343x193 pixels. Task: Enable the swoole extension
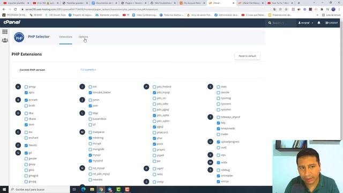point(218,93)
